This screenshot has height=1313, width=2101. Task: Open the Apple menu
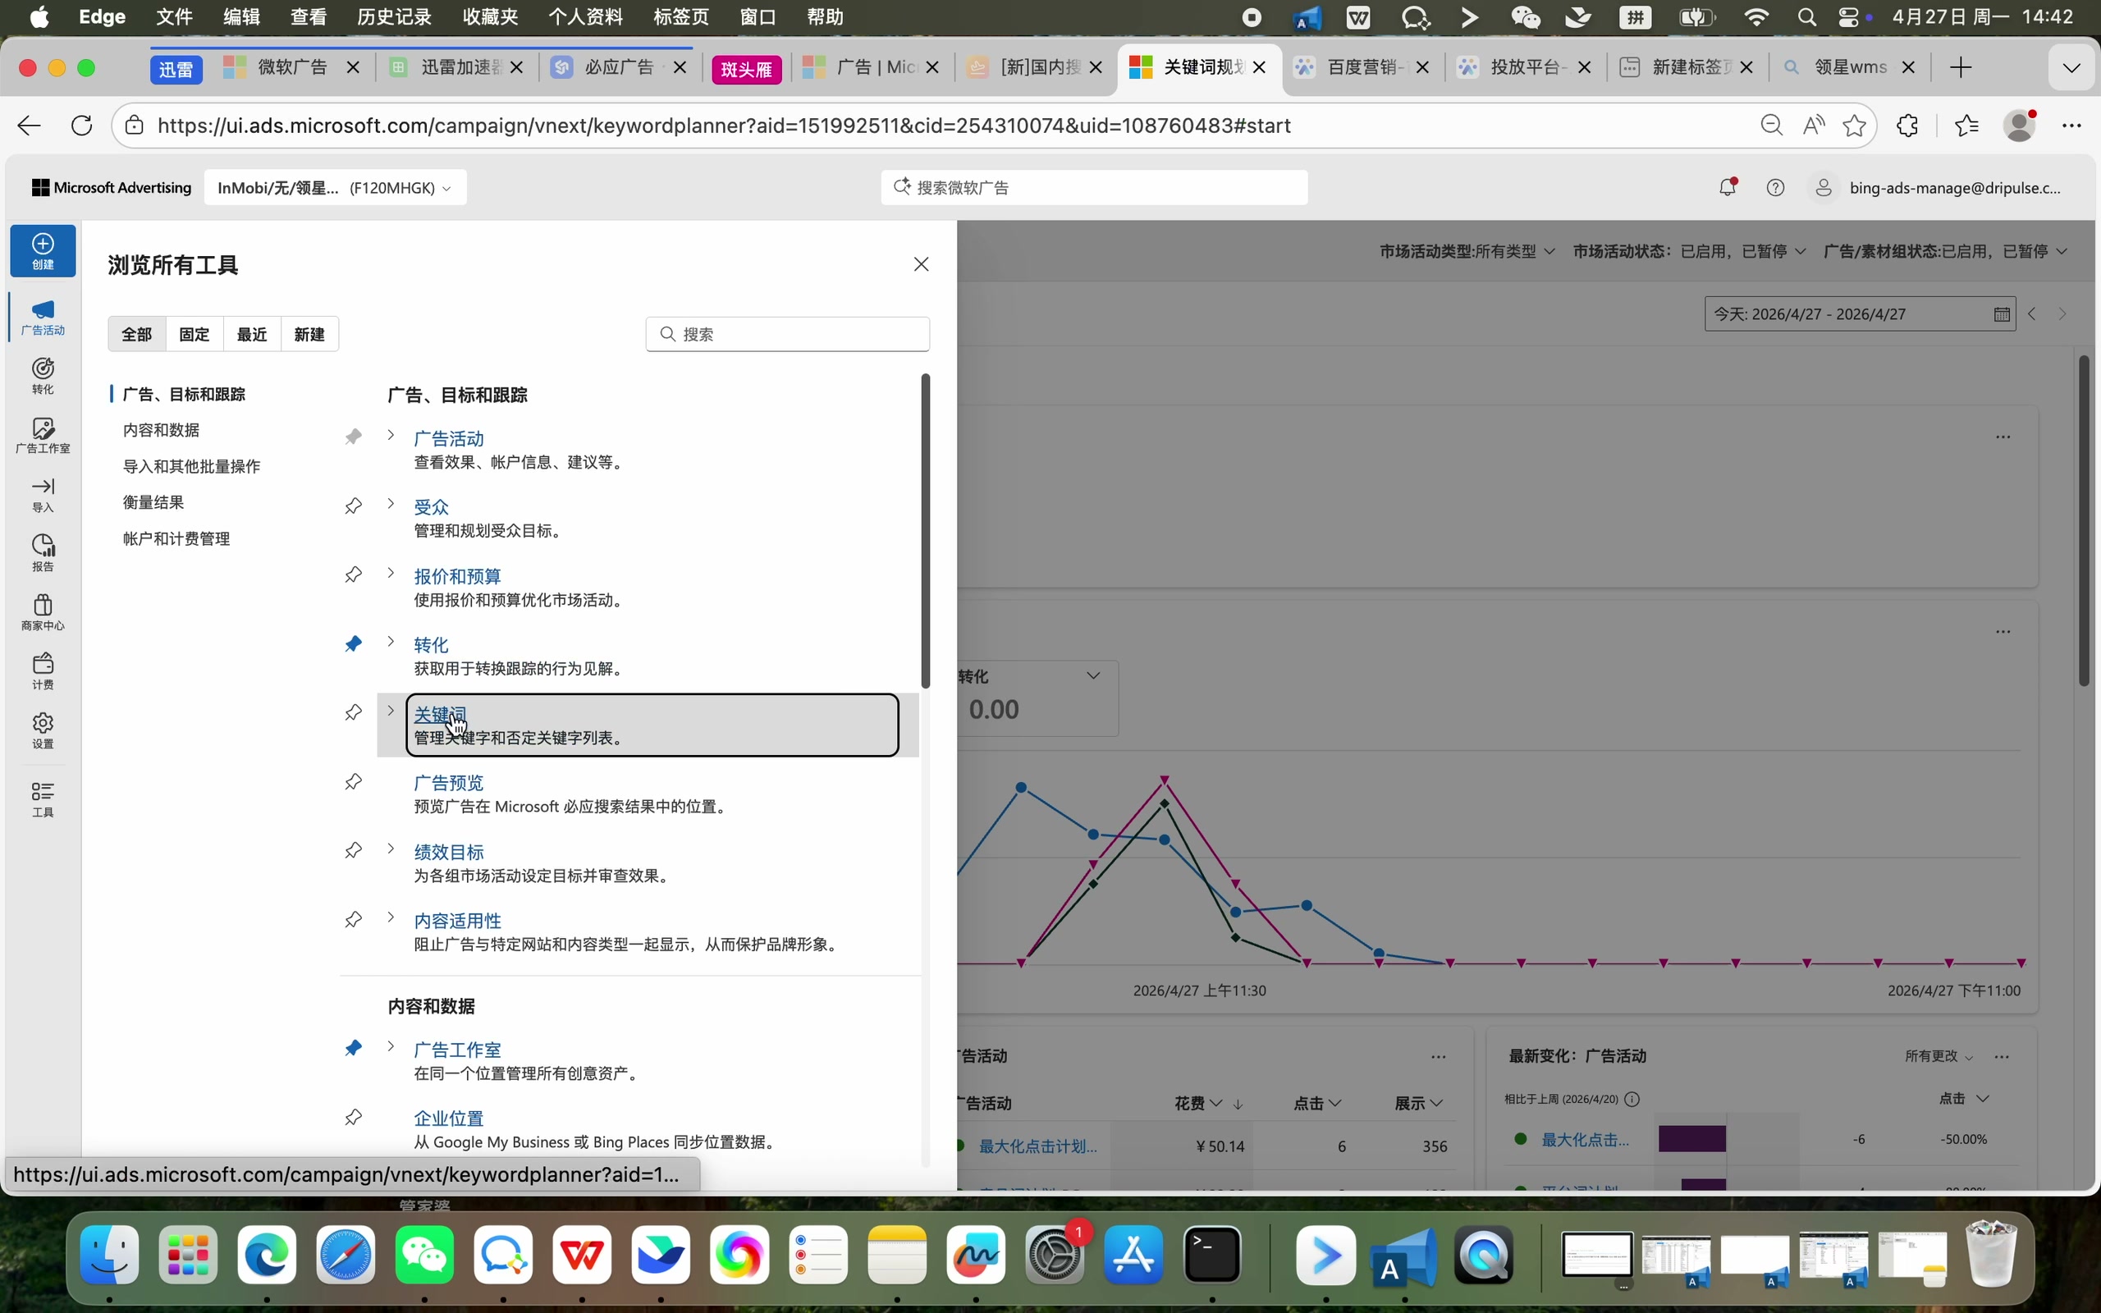[39, 17]
